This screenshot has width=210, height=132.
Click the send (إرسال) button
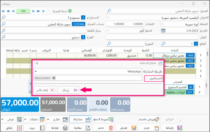click(x=68, y=90)
